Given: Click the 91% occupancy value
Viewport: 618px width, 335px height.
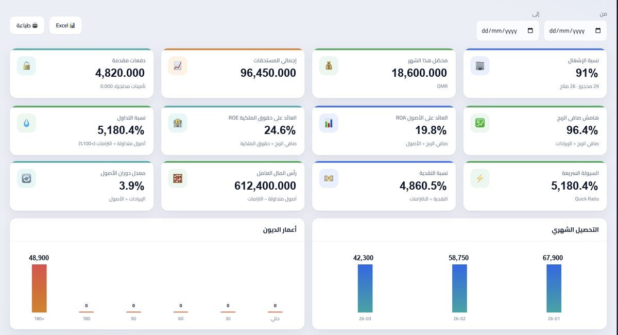Looking at the screenshot, I should [587, 73].
